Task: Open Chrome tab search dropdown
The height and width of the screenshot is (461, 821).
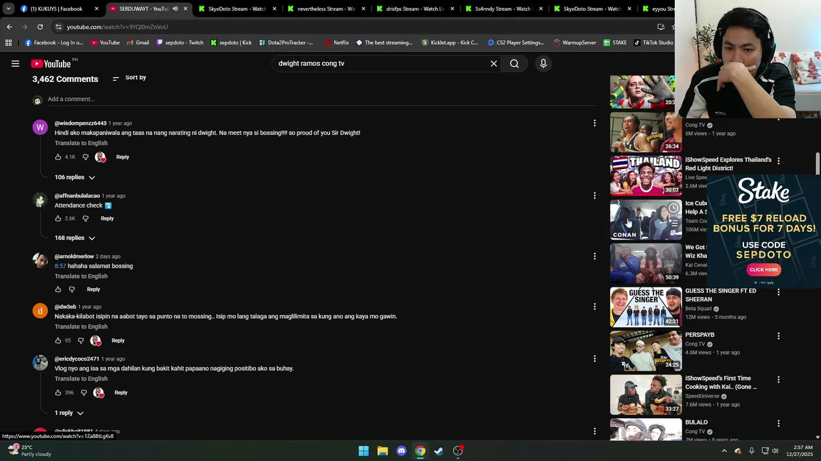Action: (x=8, y=9)
